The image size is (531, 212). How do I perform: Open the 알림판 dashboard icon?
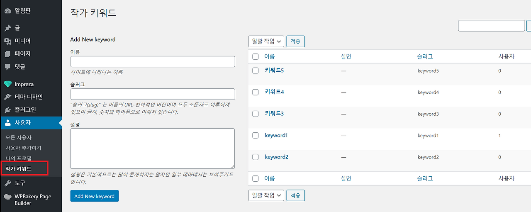click(7, 11)
